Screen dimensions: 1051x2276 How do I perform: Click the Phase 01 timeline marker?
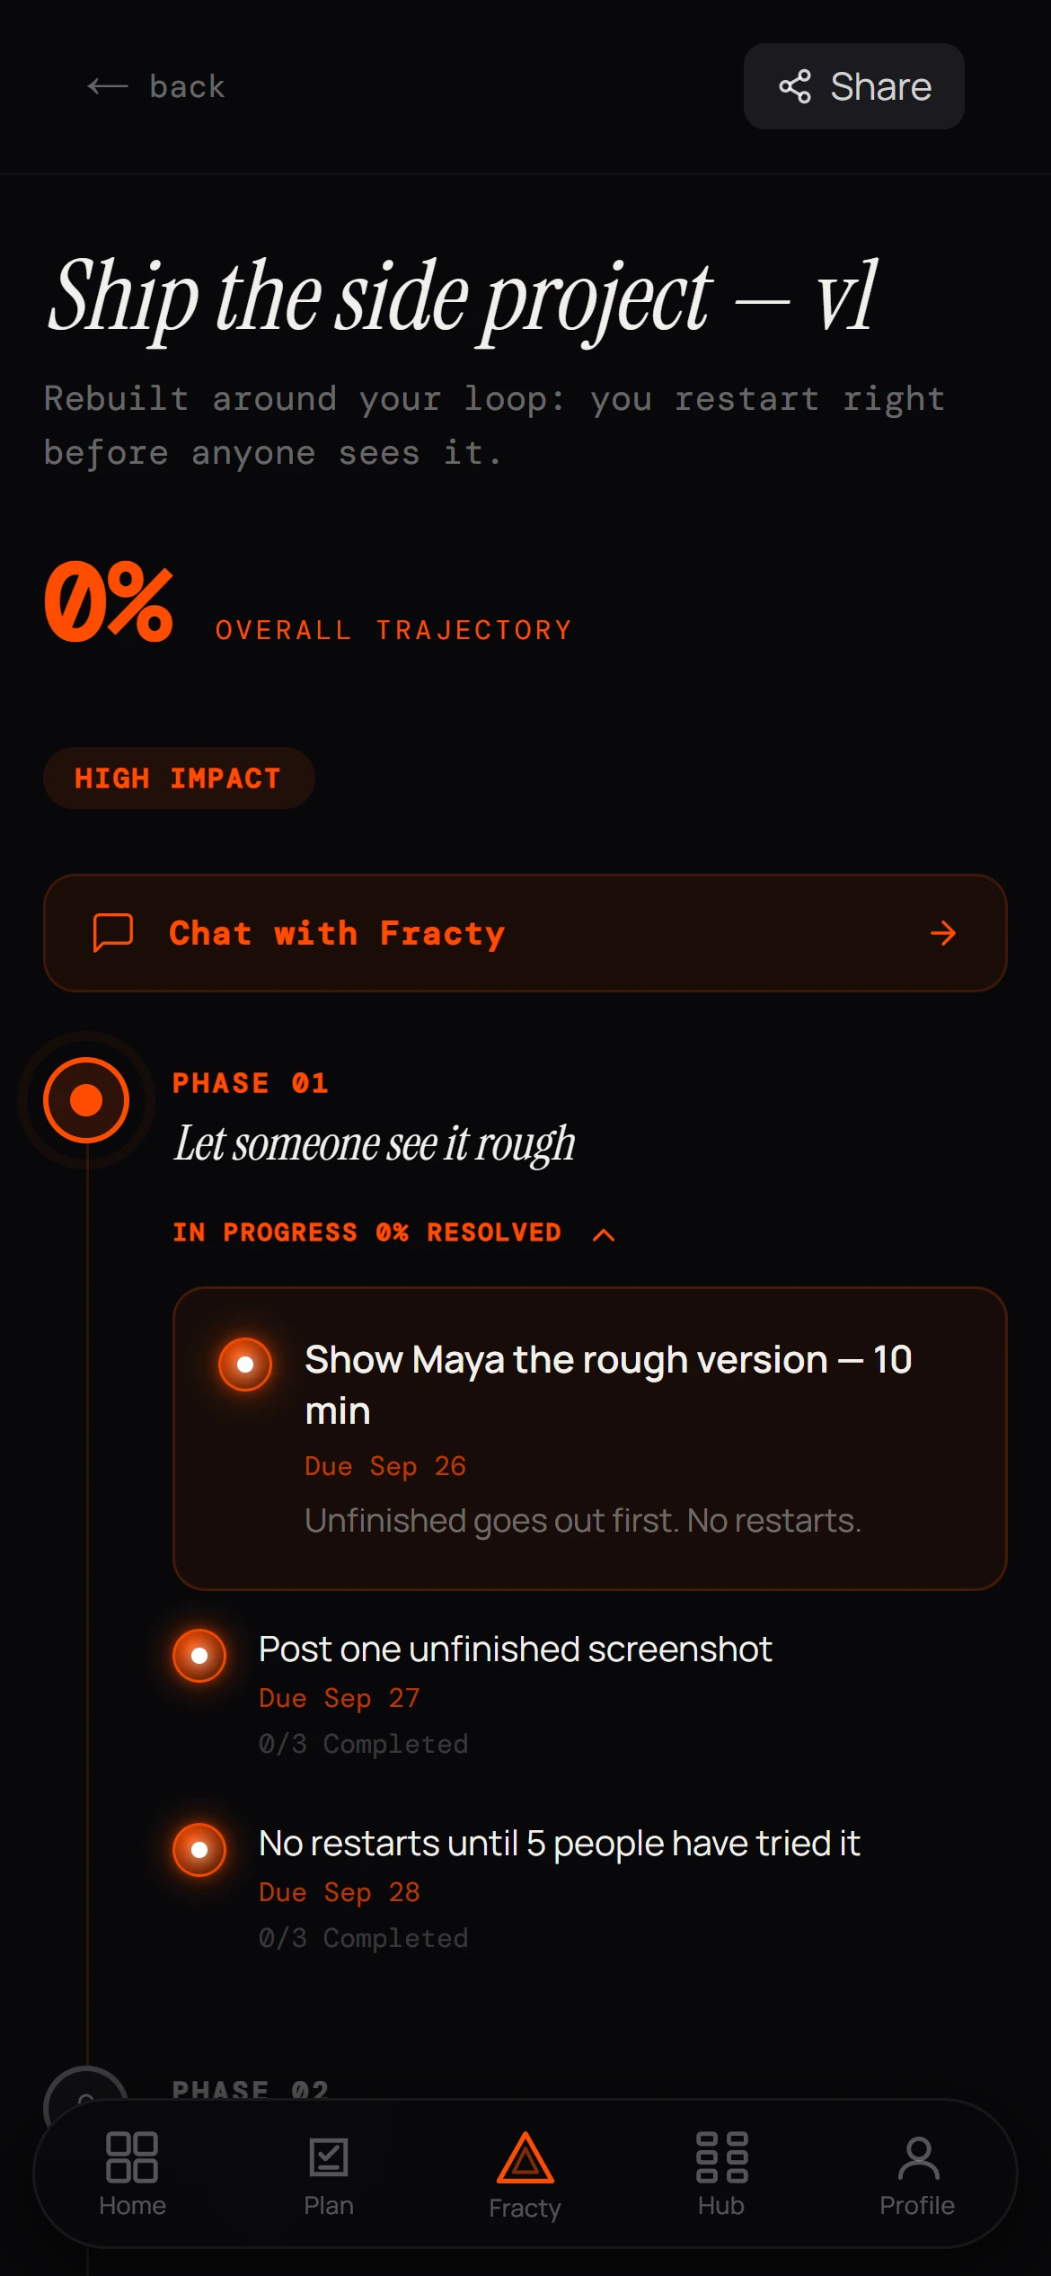pos(86,1099)
